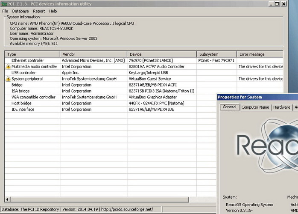The image size is (298, 214).
Task: Sort by the Type column header
Action: [x=32, y=54]
